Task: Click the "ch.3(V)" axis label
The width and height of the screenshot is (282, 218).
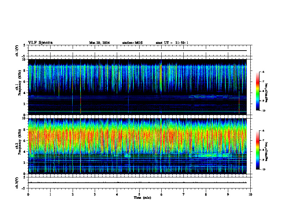Action: [x=17, y=183]
